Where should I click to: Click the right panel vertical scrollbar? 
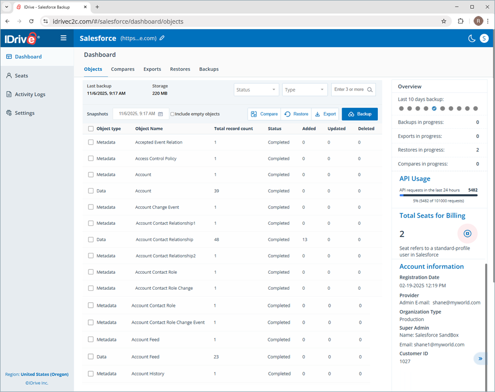click(x=486, y=327)
